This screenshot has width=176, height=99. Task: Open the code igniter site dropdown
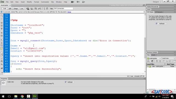(x=154, y=58)
